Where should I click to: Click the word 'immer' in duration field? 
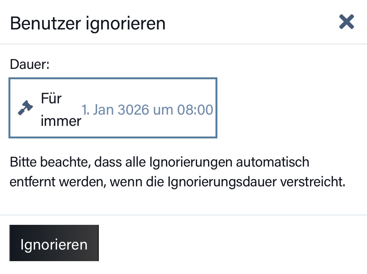pos(61,121)
